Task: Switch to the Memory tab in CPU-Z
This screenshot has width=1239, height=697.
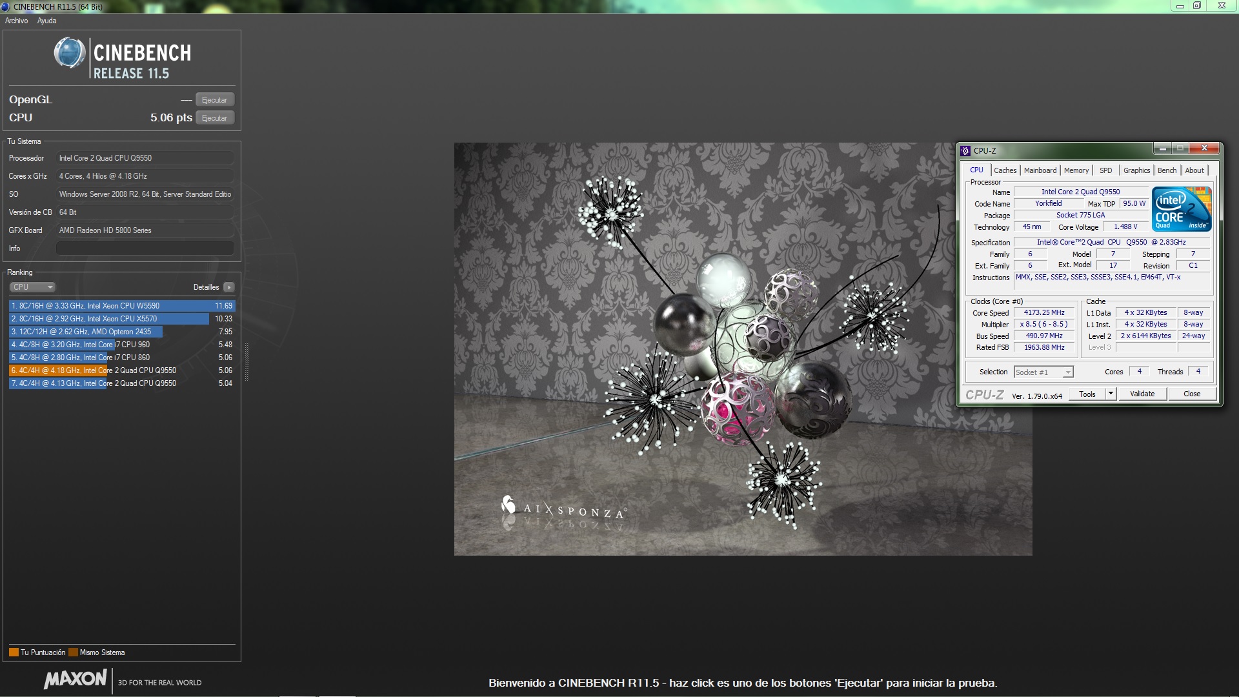Action: 1076,170
